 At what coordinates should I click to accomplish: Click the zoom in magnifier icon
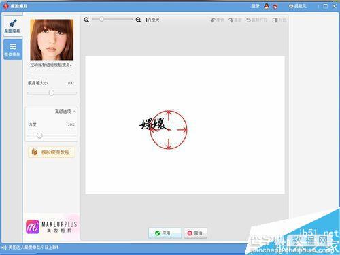(138, 20)
